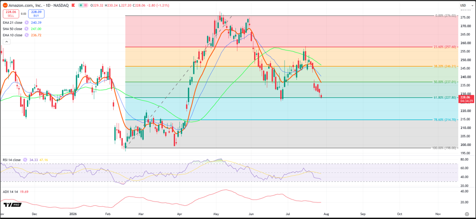
Task: Click the SMA 50 value 247.00
Action: pyautogui.click(x=36, y=29)
